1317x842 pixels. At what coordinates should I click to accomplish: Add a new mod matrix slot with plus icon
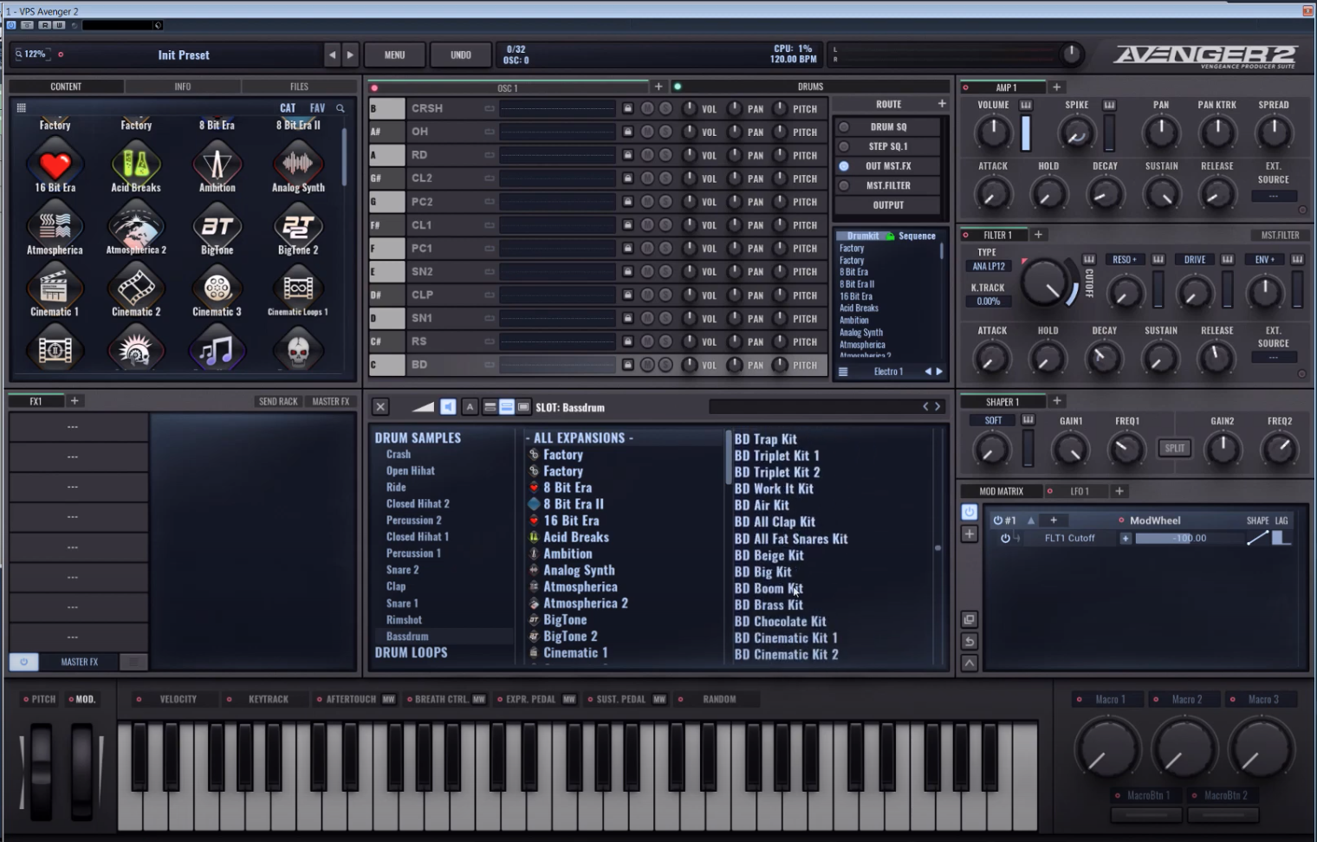(x=970, y=534)
